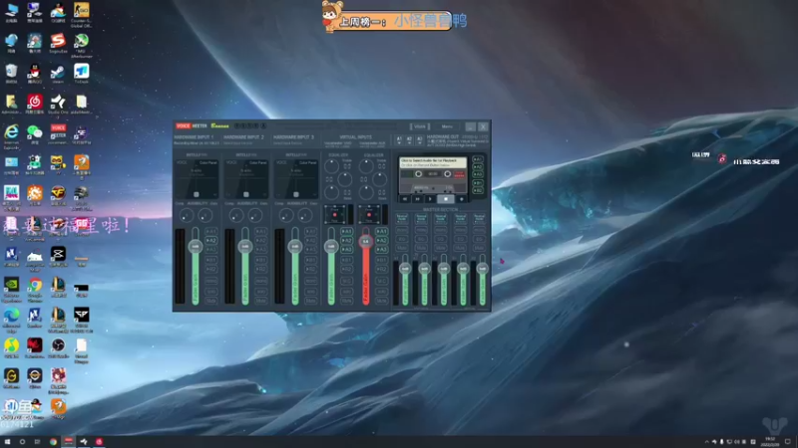Mute Hardware Input 1 strip

click(x=210, y=301)
